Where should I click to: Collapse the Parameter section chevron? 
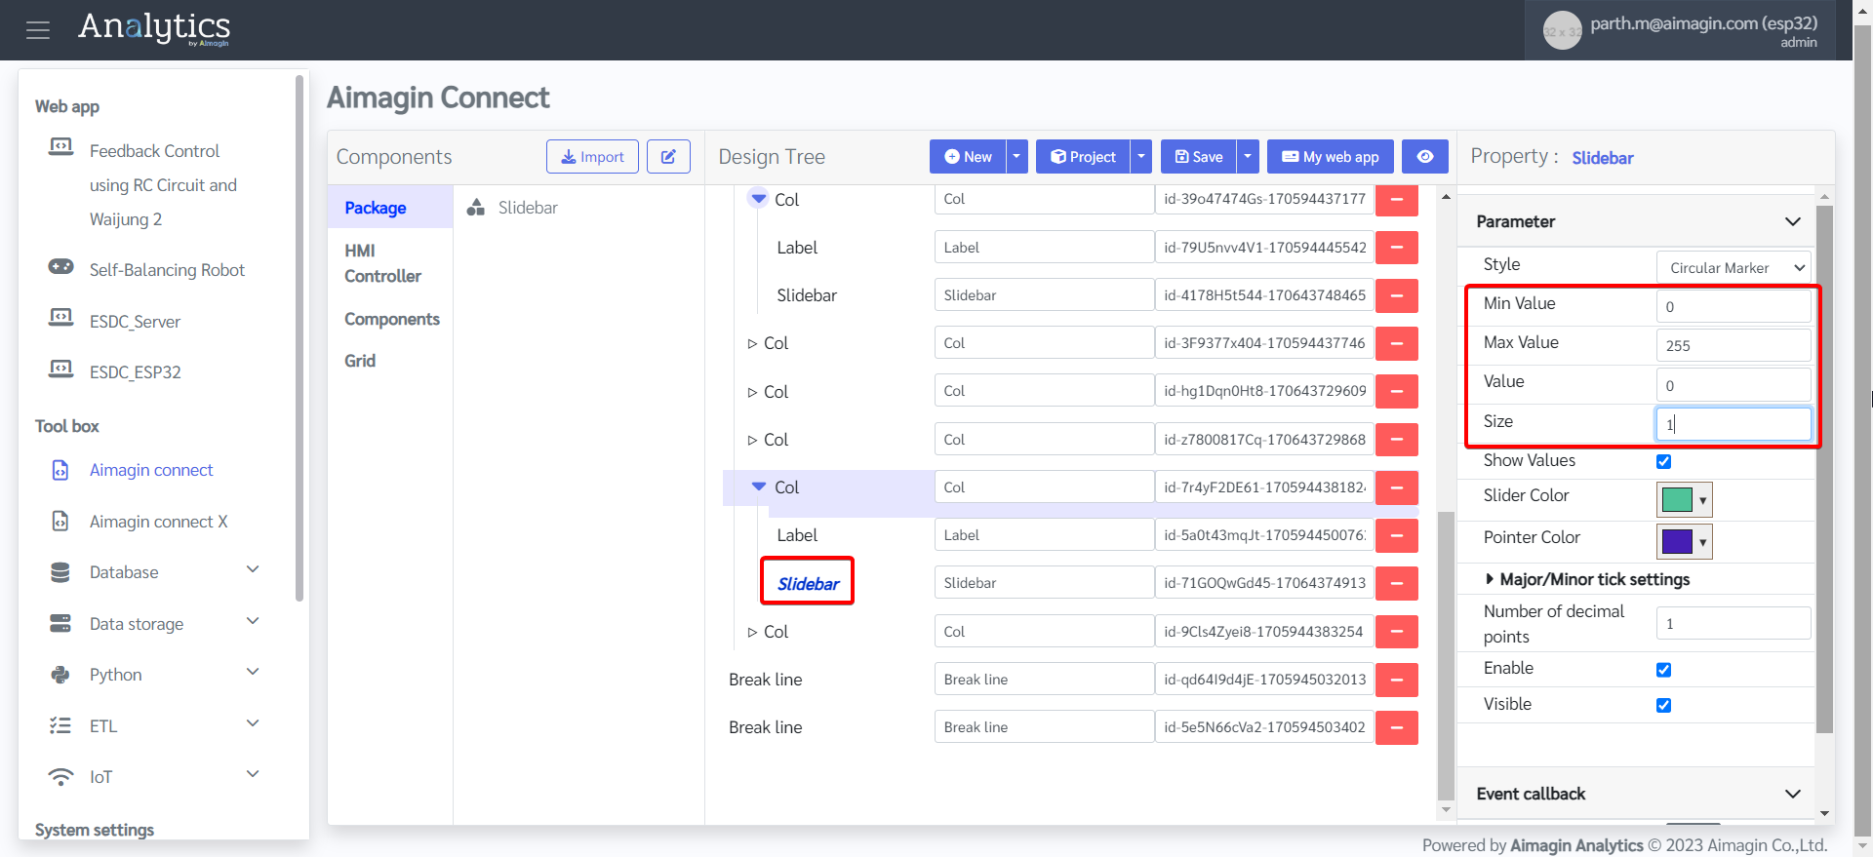1792,221
